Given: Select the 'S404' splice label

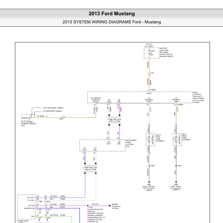Looking at the screenshot, I should [153, 166].
